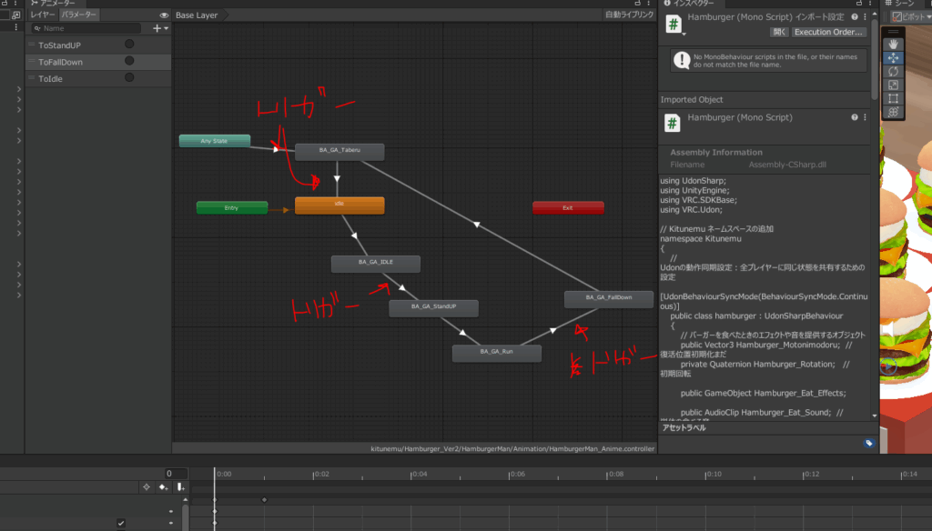Open Inspector help icon for Hamburger import settings
932x531 pixels.
click(854, 16)
